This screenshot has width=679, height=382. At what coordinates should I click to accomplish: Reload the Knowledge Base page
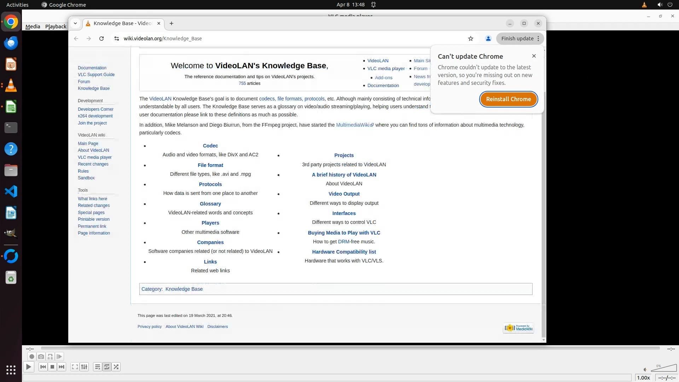101,39
